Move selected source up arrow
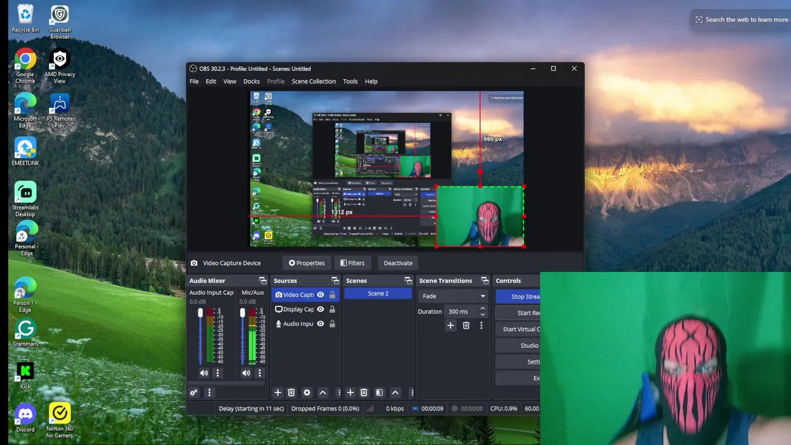791x445 pixels. (323, 392)
